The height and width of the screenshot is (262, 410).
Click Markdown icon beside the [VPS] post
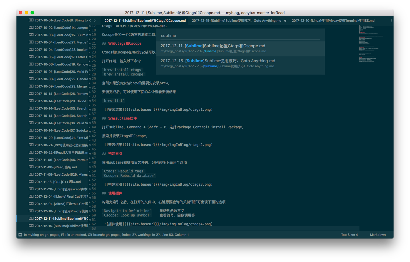tap(31, 145)
